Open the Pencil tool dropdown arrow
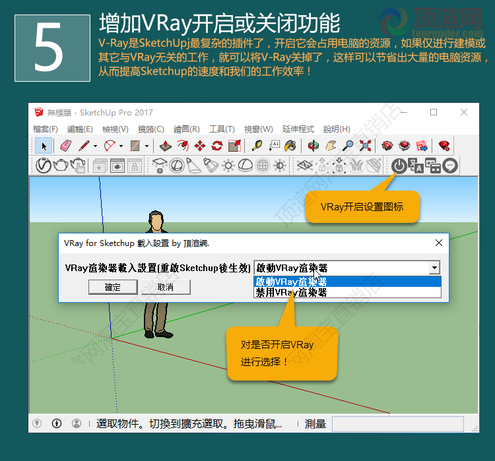Image resolution: width=495 pixels, height=461 pixels. (95, 146)
